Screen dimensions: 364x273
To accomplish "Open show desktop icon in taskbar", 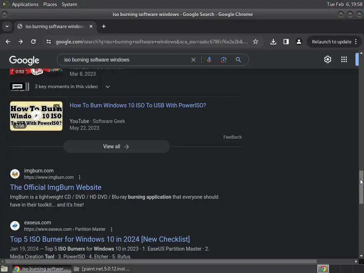I will click(4, 269).
